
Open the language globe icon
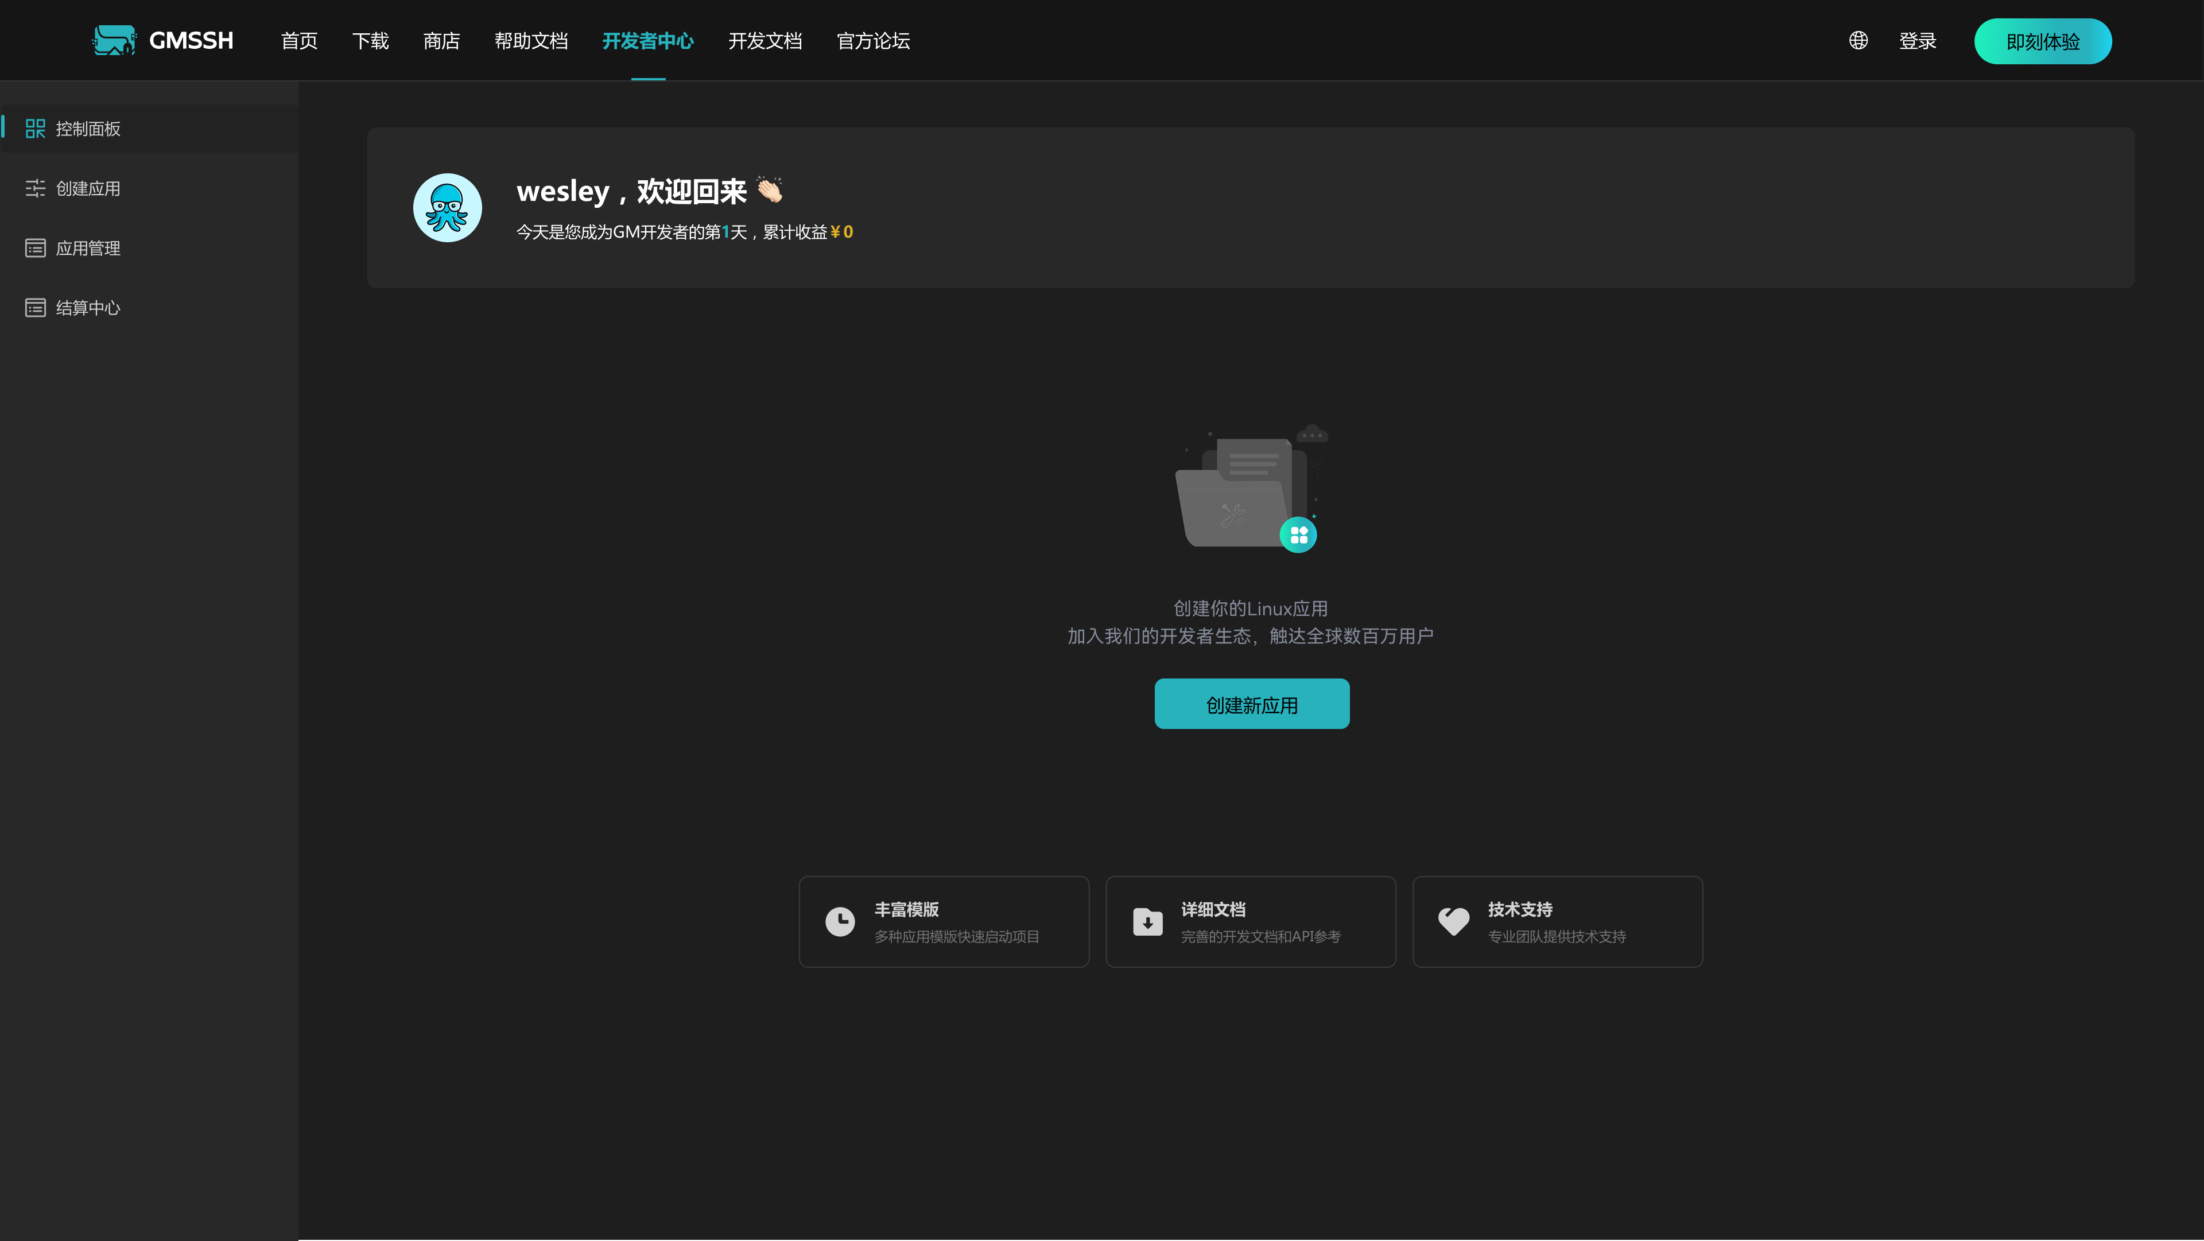pyautogui.click(x=1857, y=40)
